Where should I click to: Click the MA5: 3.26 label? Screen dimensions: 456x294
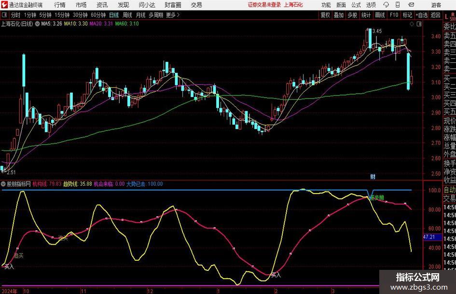[52, 24]
